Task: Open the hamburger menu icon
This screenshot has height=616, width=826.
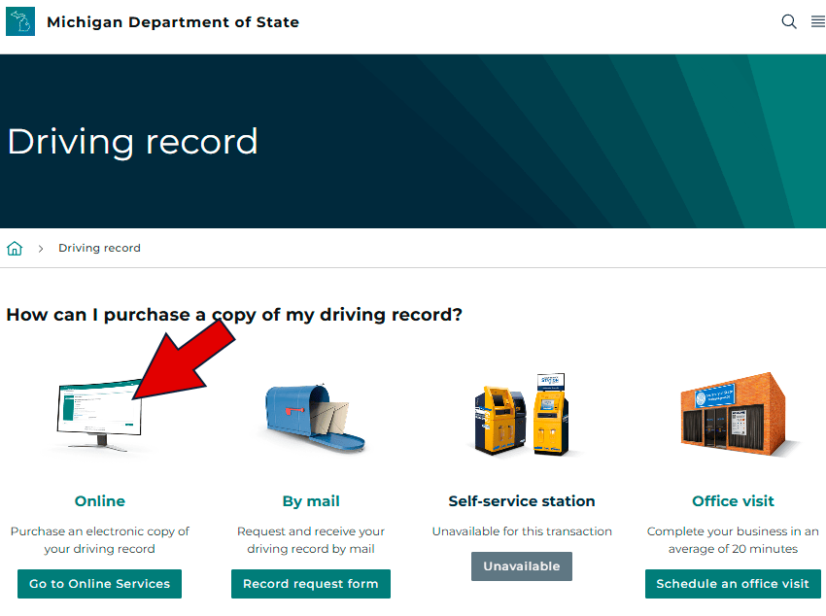Action: 818,21
